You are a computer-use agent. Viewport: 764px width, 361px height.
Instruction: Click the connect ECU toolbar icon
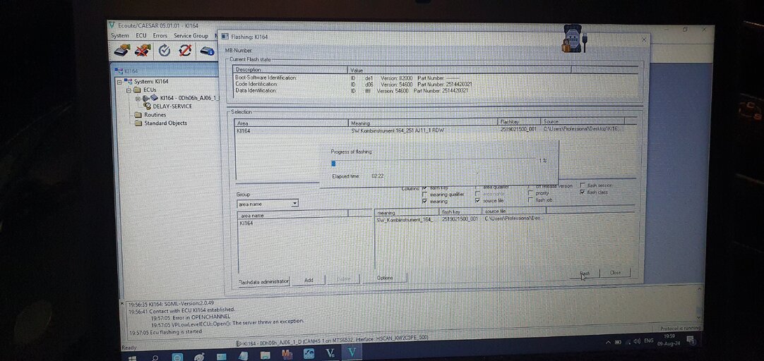click(x=122, y=49)
